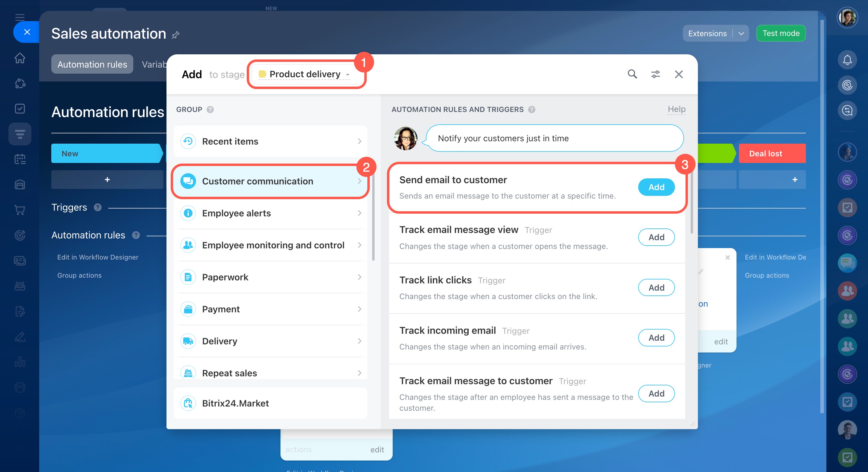
Task: Click the search magnifier icon in dialog
Action: click(x=632, y=74)
